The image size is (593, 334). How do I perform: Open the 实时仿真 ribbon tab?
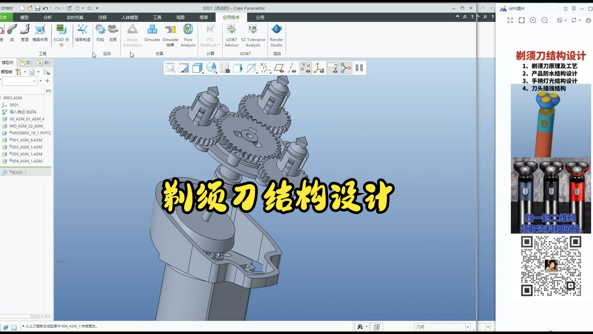point(75,17)
